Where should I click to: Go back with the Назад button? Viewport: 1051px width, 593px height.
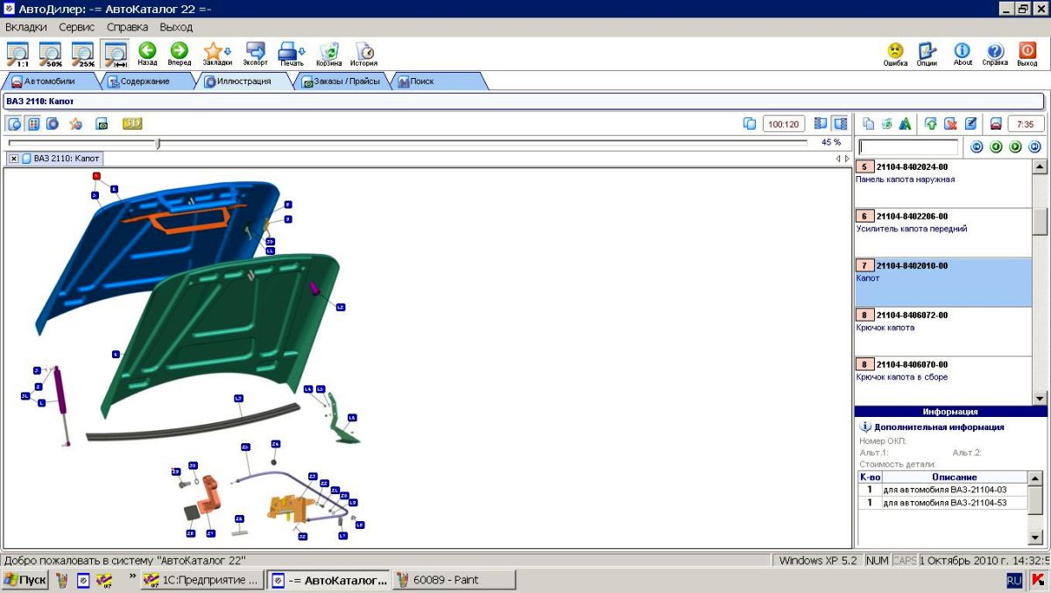[147, 53]
